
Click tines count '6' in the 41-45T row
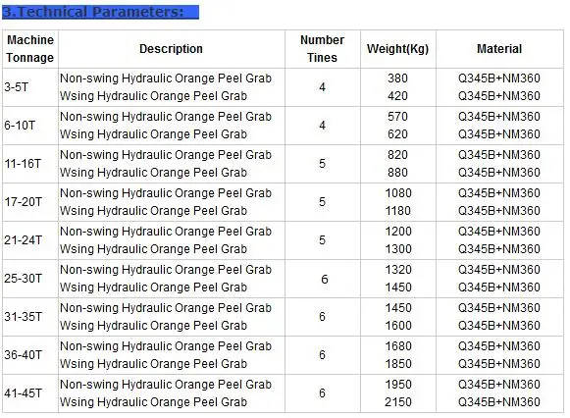point(322,393)
